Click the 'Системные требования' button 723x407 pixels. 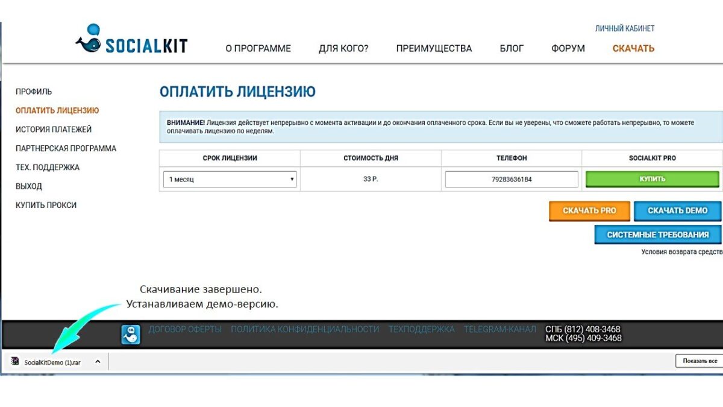point(658,235)
